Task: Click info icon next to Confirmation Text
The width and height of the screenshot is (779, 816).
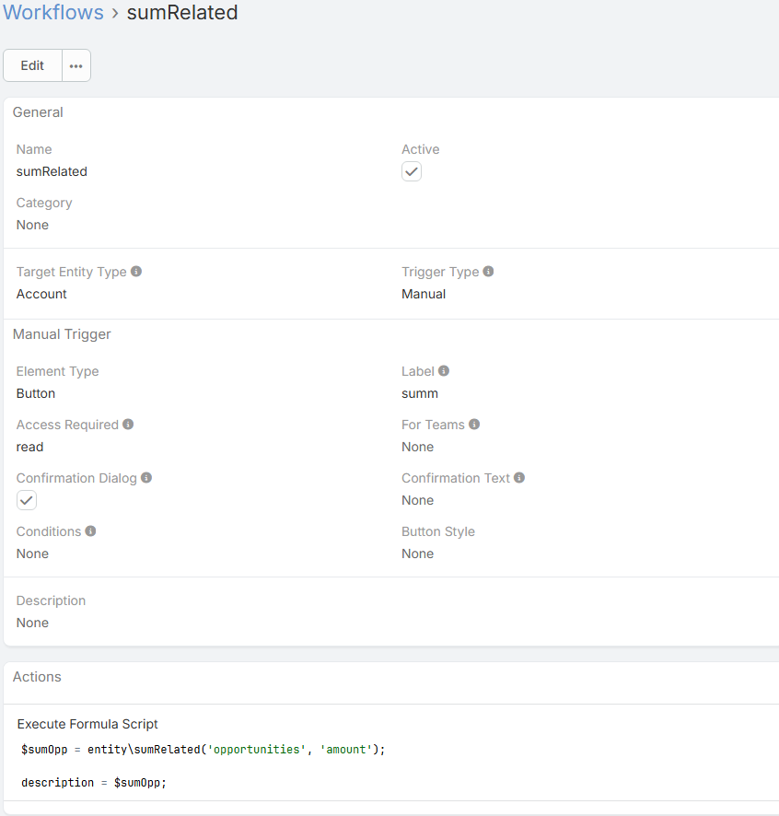Action: point(519,478)
